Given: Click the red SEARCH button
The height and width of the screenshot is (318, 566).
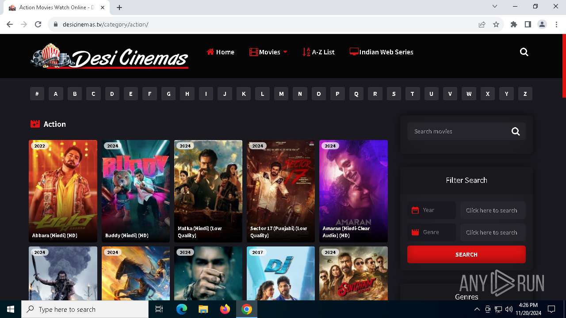Looking at the screenshot, I should click(x=467, y=254).
